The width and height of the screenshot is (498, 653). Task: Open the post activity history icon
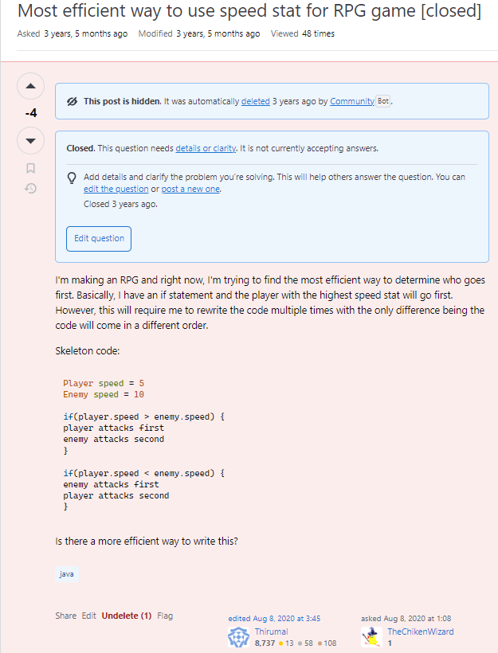coord(30,189)
